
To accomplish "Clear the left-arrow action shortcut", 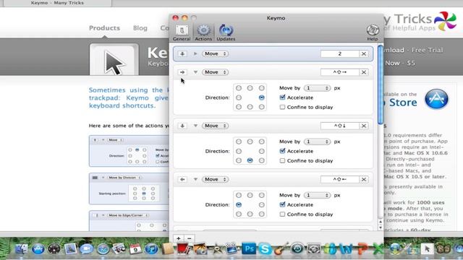I will [x=364, y=179].
